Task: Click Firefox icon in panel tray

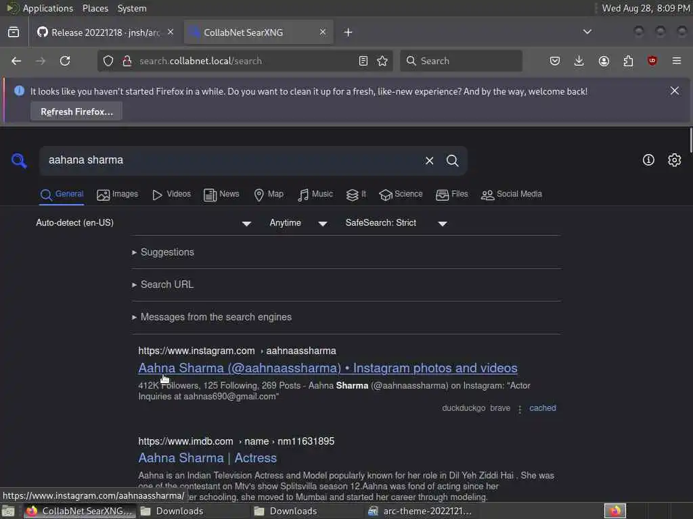Action: 615,512
